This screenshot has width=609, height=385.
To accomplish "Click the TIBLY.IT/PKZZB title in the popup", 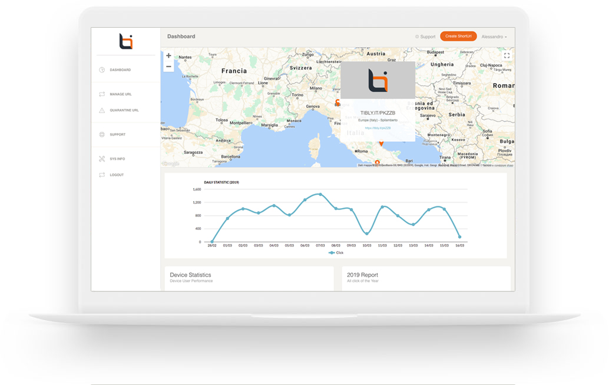I will pyautogui.click(x=378, y=113).
